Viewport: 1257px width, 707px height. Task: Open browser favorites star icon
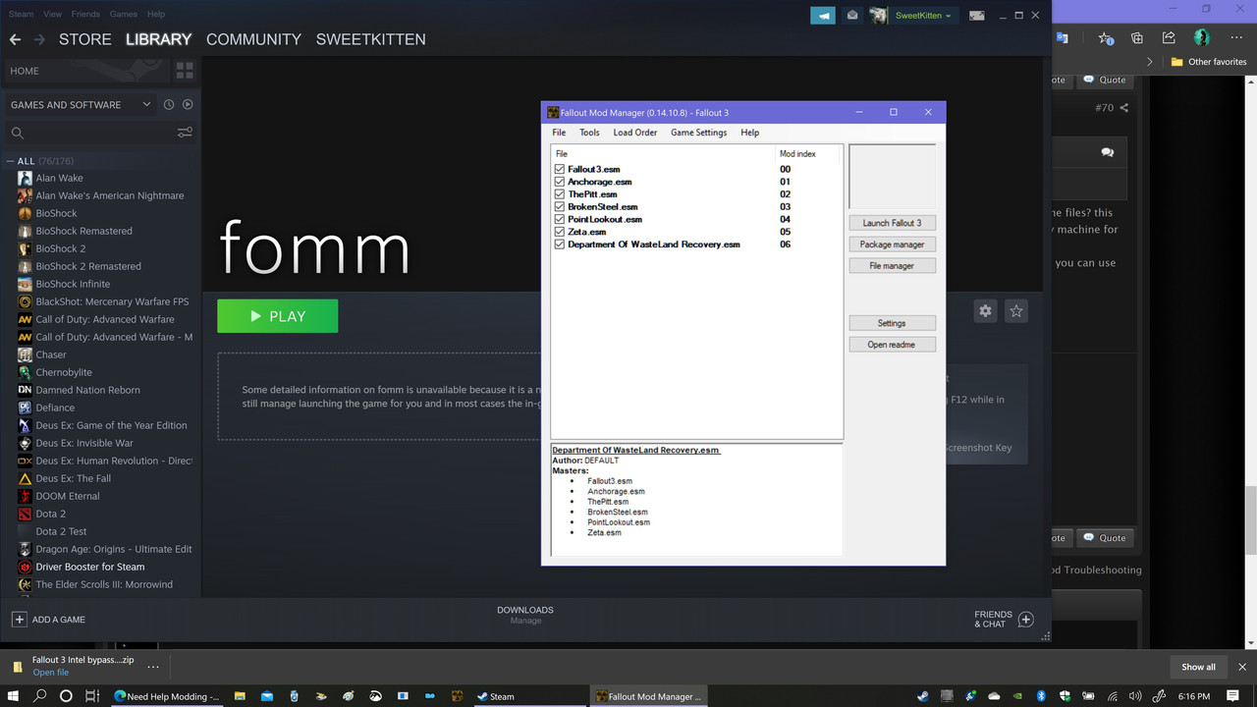[1107, 38]
